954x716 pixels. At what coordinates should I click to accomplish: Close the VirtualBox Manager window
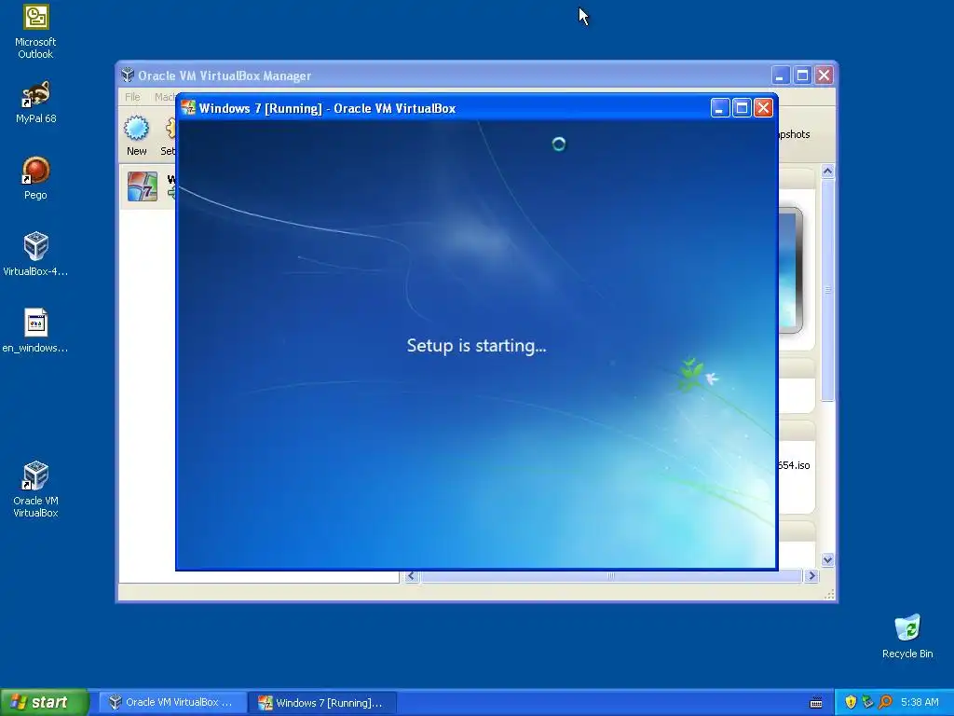(x=824, y=75)
